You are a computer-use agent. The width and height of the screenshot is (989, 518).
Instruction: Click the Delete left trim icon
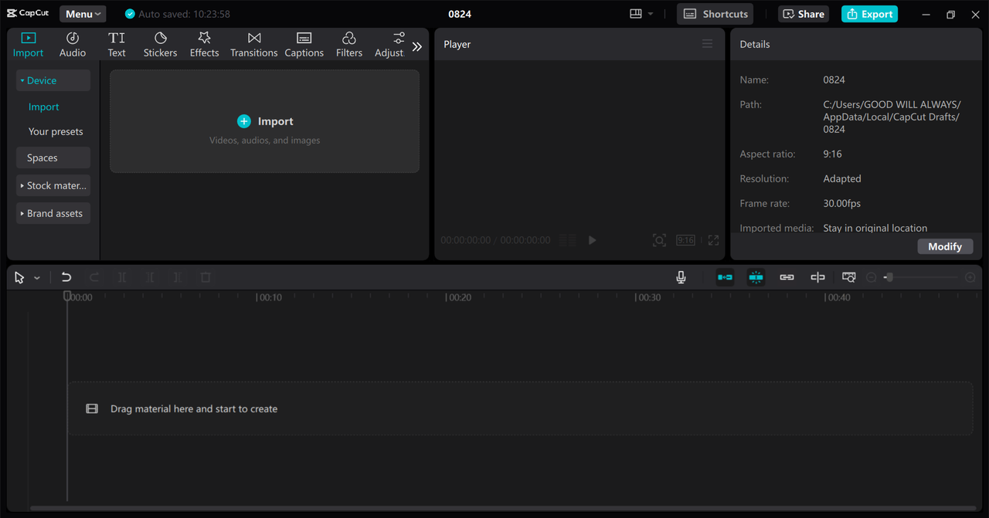[150, 277]
